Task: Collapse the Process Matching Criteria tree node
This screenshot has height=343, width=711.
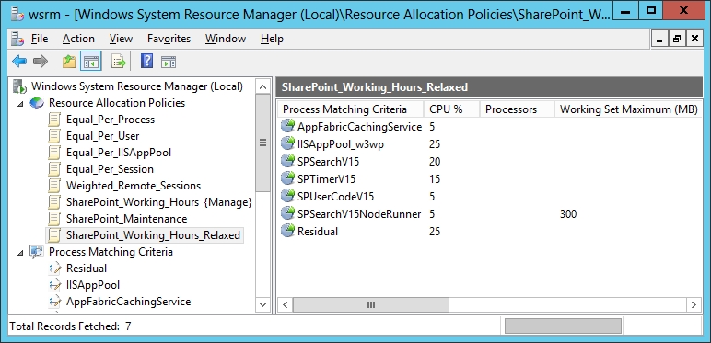Action: (x=20, y=253)
